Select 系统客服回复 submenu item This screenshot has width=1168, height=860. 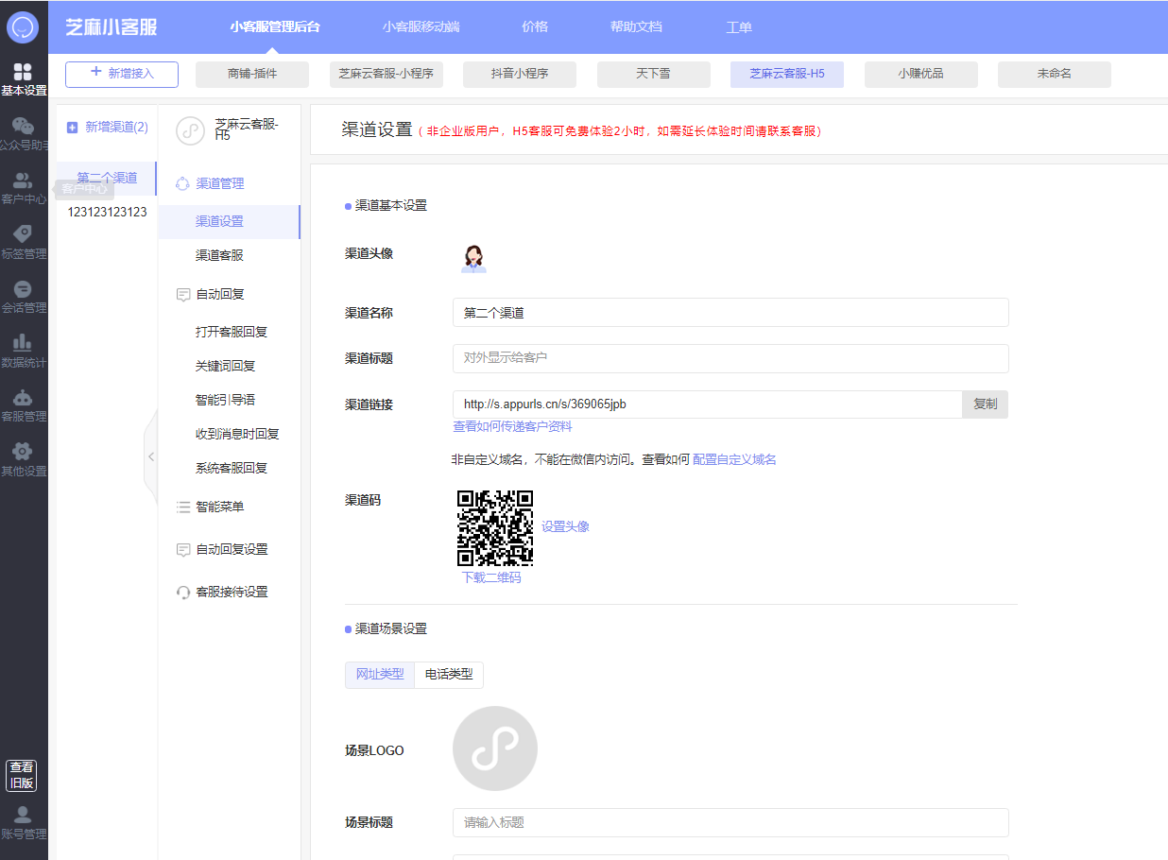[x=230, y=468]
